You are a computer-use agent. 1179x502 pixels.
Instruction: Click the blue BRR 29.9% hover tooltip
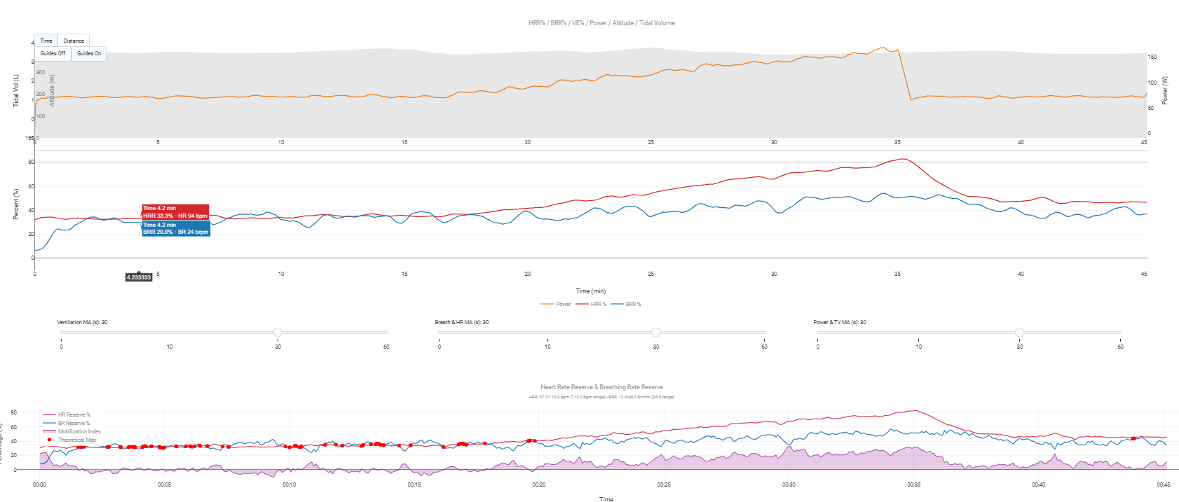point(175,229)
